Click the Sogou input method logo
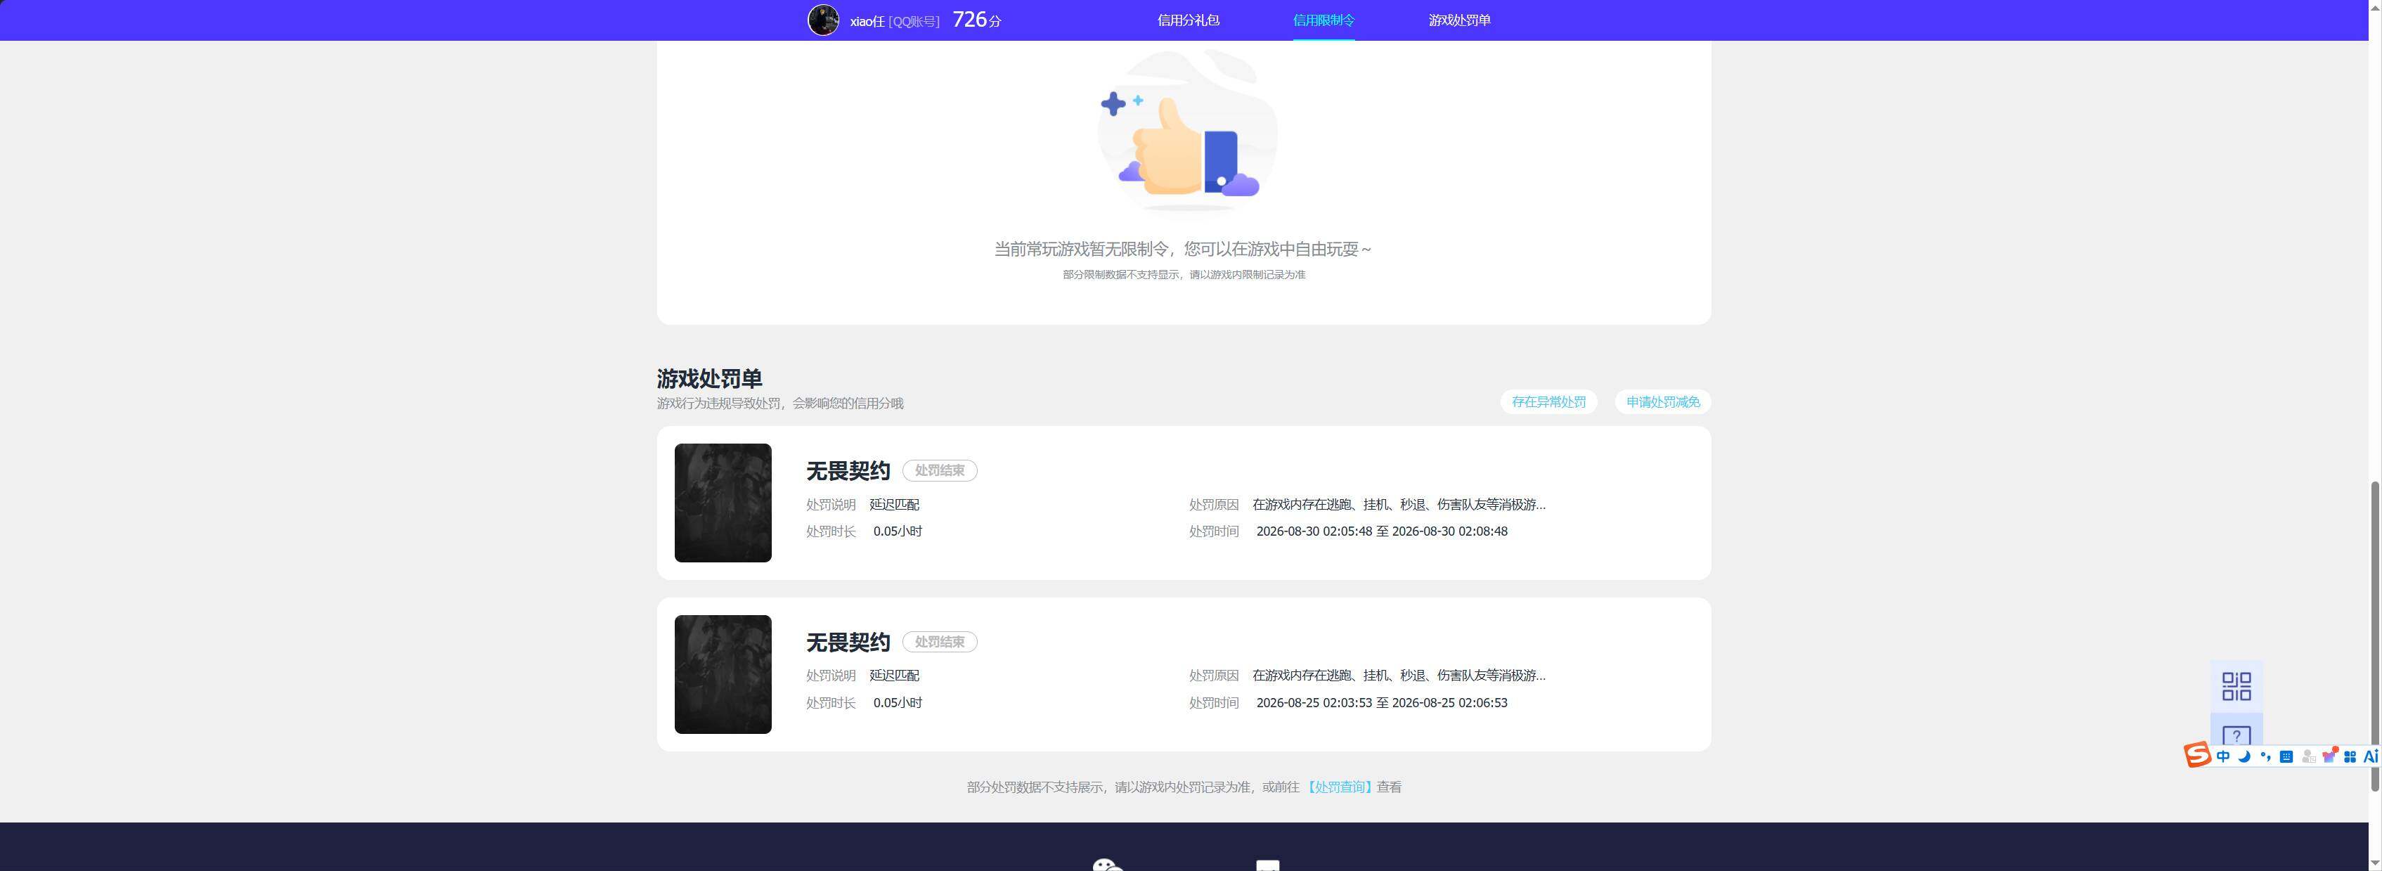The height and width of the screenshot is (871, 2382). 2197,754
